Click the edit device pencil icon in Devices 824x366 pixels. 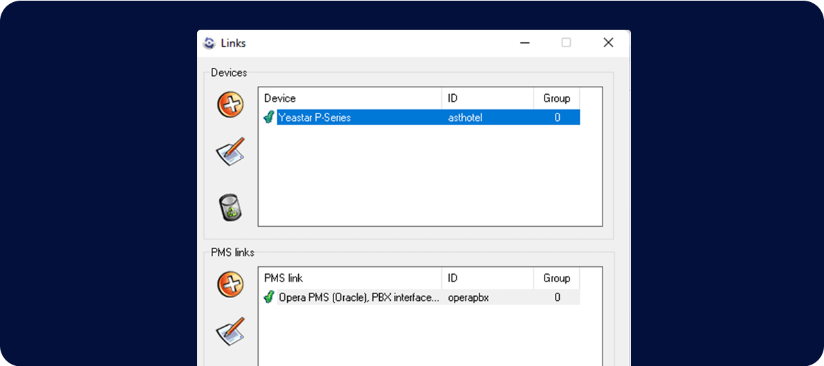click(230, 152)
